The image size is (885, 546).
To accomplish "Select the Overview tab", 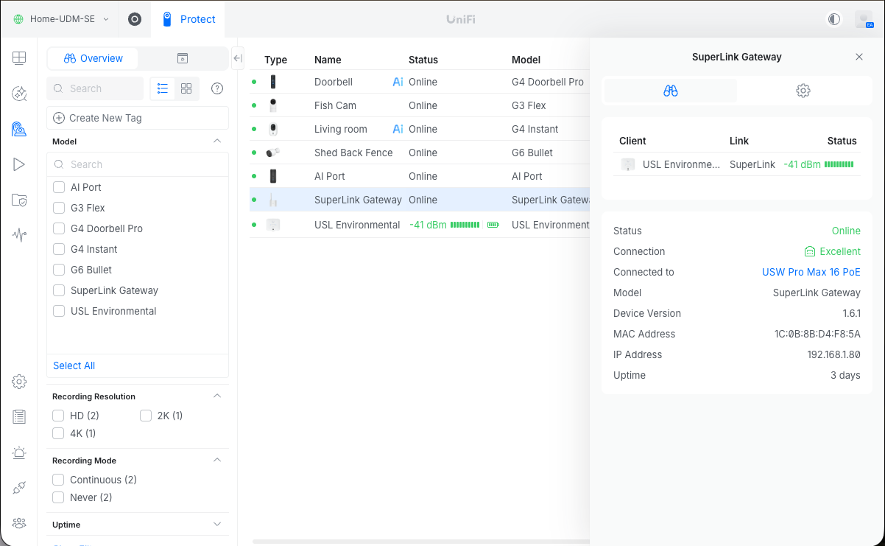I will [x=93, y=58].
